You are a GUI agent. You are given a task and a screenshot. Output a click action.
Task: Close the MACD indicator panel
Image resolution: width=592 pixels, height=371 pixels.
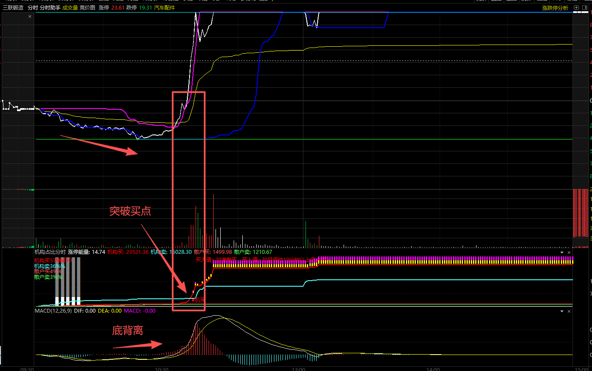pyautogui.click(x=569, y=311)
